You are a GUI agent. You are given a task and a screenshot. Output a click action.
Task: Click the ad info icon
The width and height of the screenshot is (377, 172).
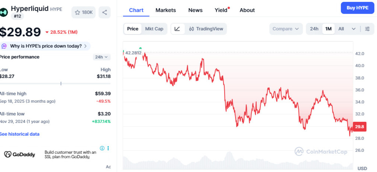click(102, 148)
